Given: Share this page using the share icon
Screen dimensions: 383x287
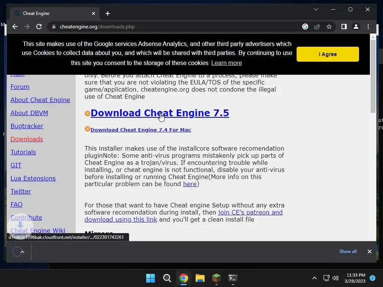Looking at the screenshot, I should click(317, 27).
